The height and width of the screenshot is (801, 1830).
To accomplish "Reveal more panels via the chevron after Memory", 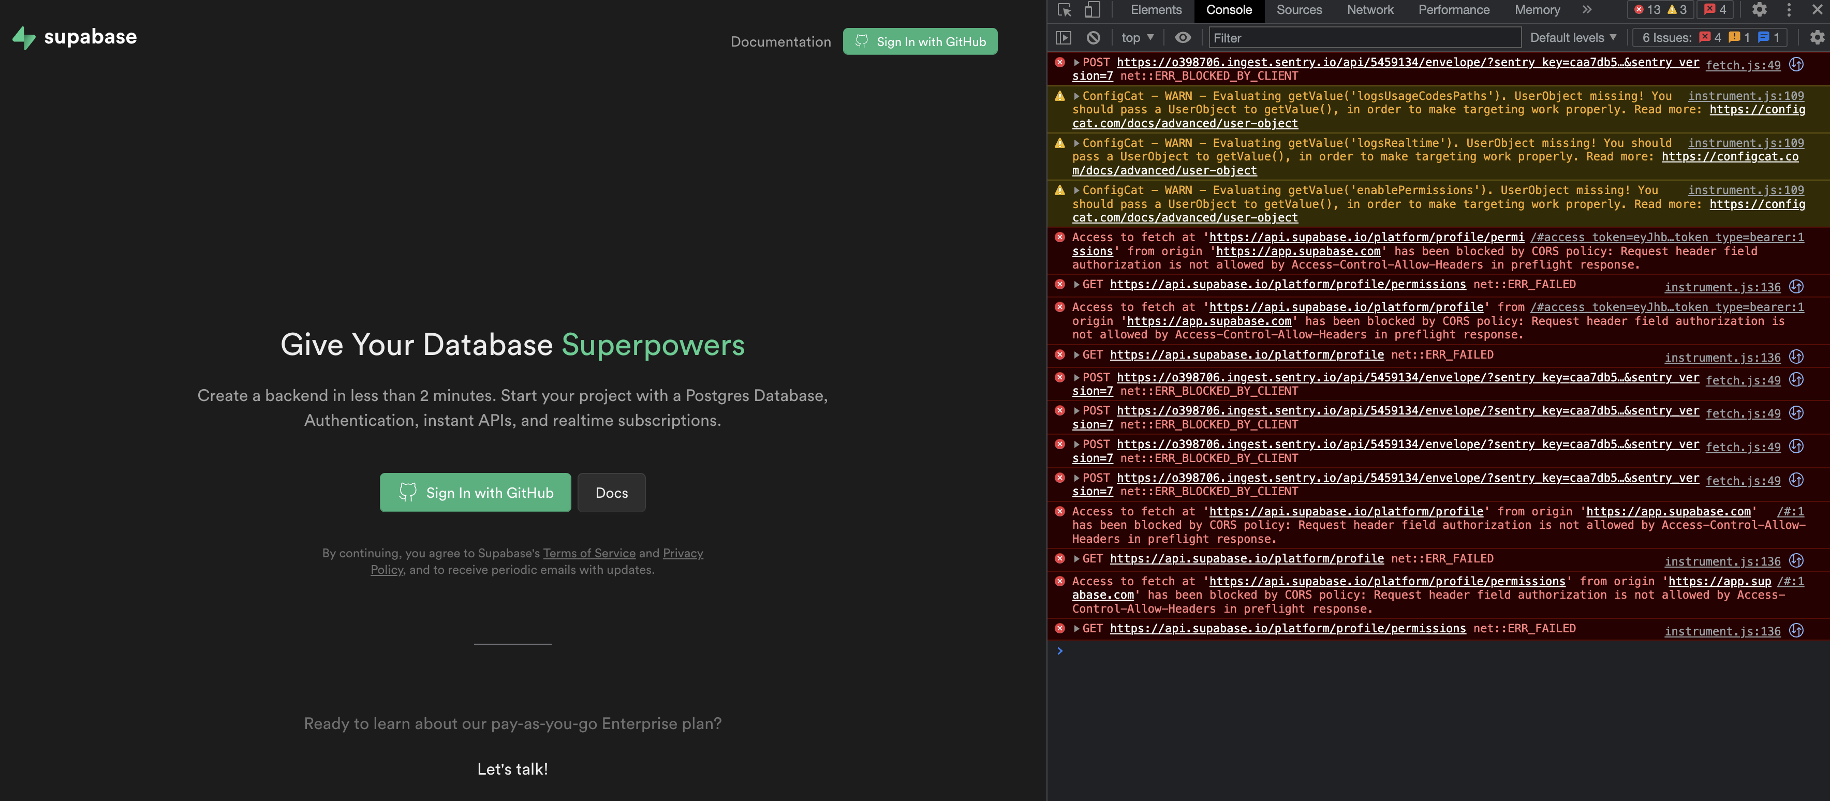I will pos(1587,10).
